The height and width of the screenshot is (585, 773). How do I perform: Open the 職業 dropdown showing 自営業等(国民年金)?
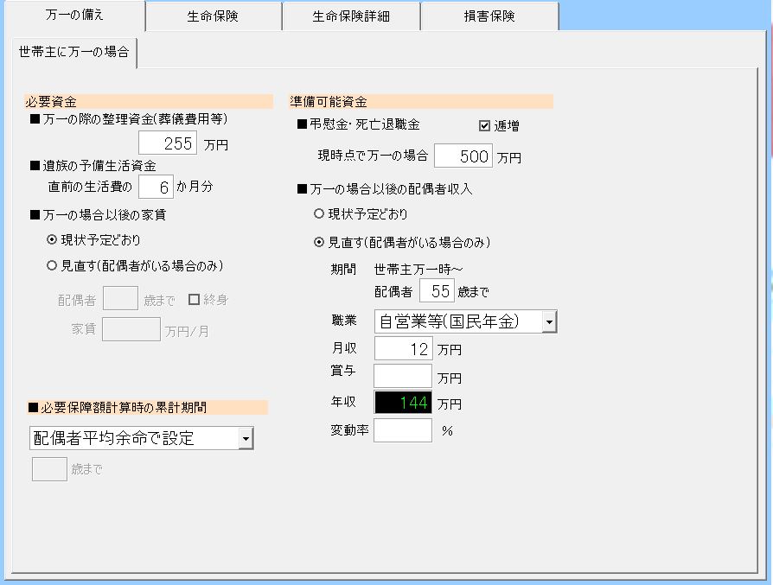549,322
